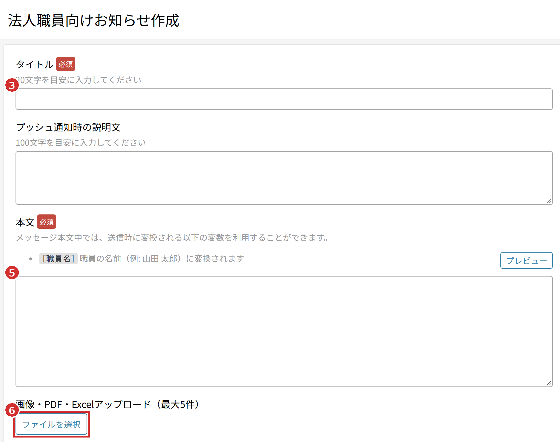
Task: Click the 20文字を目安に入力してください hint
Action: (x=79, y=80)
